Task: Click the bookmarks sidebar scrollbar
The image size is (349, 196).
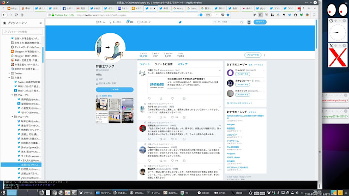Action: click(43, 54)
